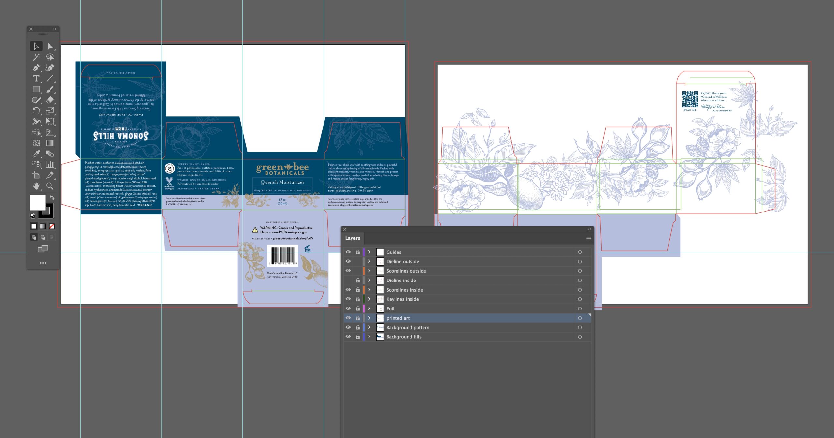Select the Selection (black arrow) tool
834x438 pixels.
[x=36, y=46]
